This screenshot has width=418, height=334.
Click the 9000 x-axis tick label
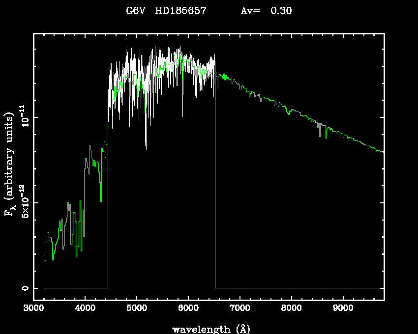coord(343,308)
